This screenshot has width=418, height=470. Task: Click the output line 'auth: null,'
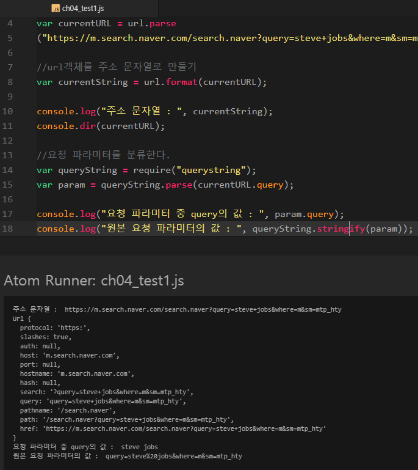[40, 346]
